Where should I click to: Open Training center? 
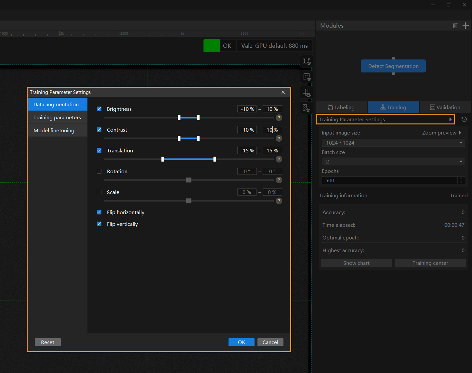coord(430,263)
